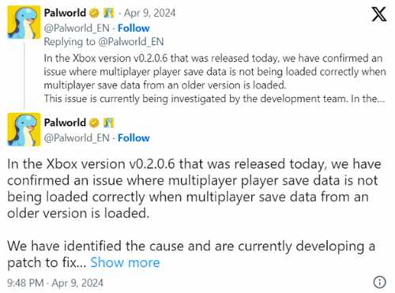
Task: Click the X logo in top corner
Action: tap(378, 14)
